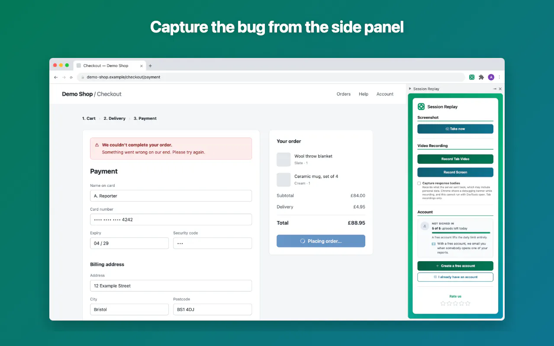The image size is (554, 346).
Task: Click the Wool throw blanket thumbnail
Action: click(x=283, y=159)
